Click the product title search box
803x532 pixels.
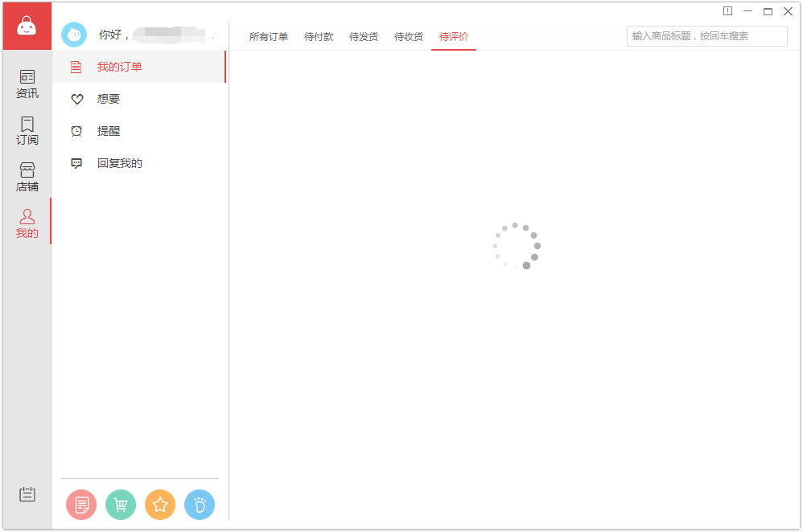click(x=706, y=36)
